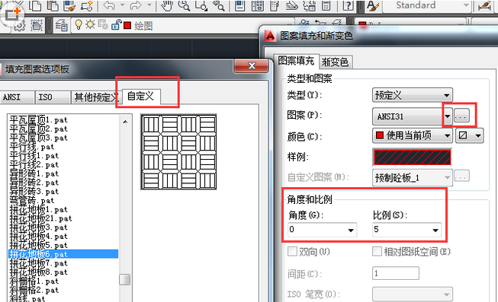Select highlighted 拼花地板6.pat entry

coord(63,254)
